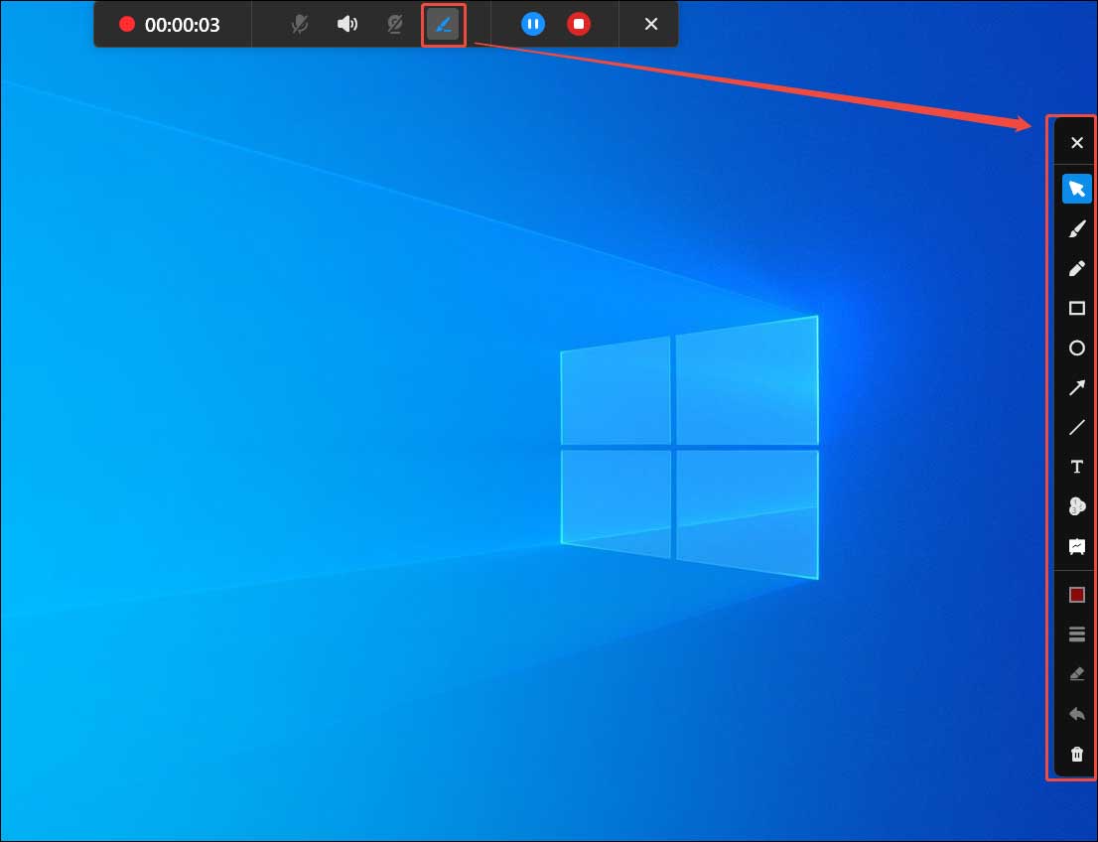Open the red annotation color swatch

click(x=1076, y=594)
